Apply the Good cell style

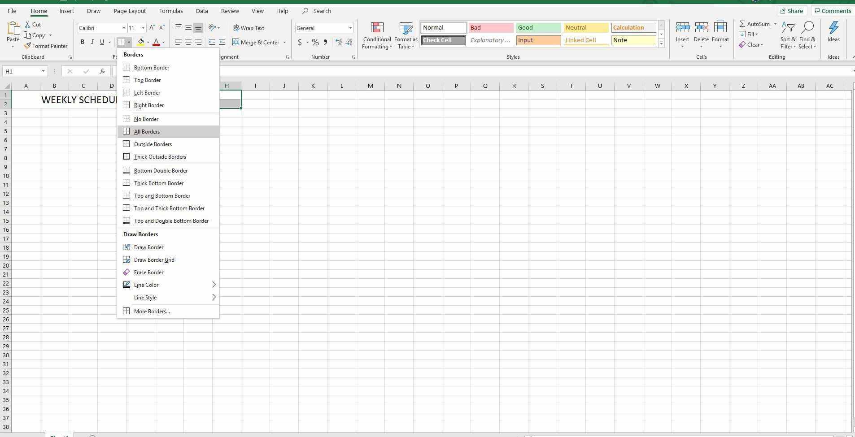point(538,28)
